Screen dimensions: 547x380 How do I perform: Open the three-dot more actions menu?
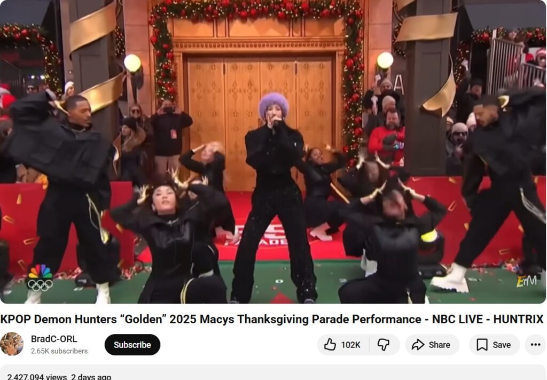click(535, 345)
